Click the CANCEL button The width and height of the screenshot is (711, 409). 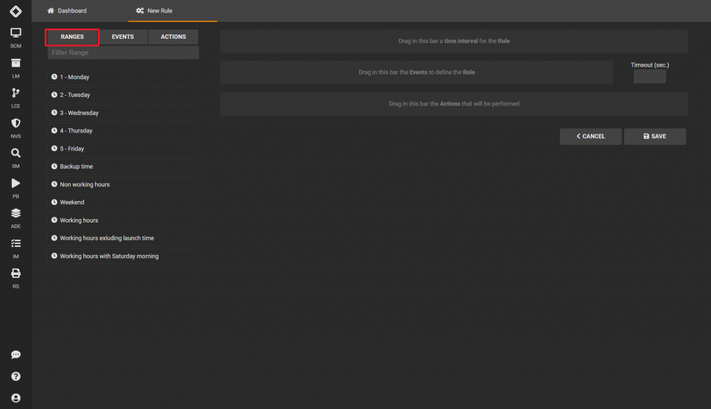tap(590, 137)
